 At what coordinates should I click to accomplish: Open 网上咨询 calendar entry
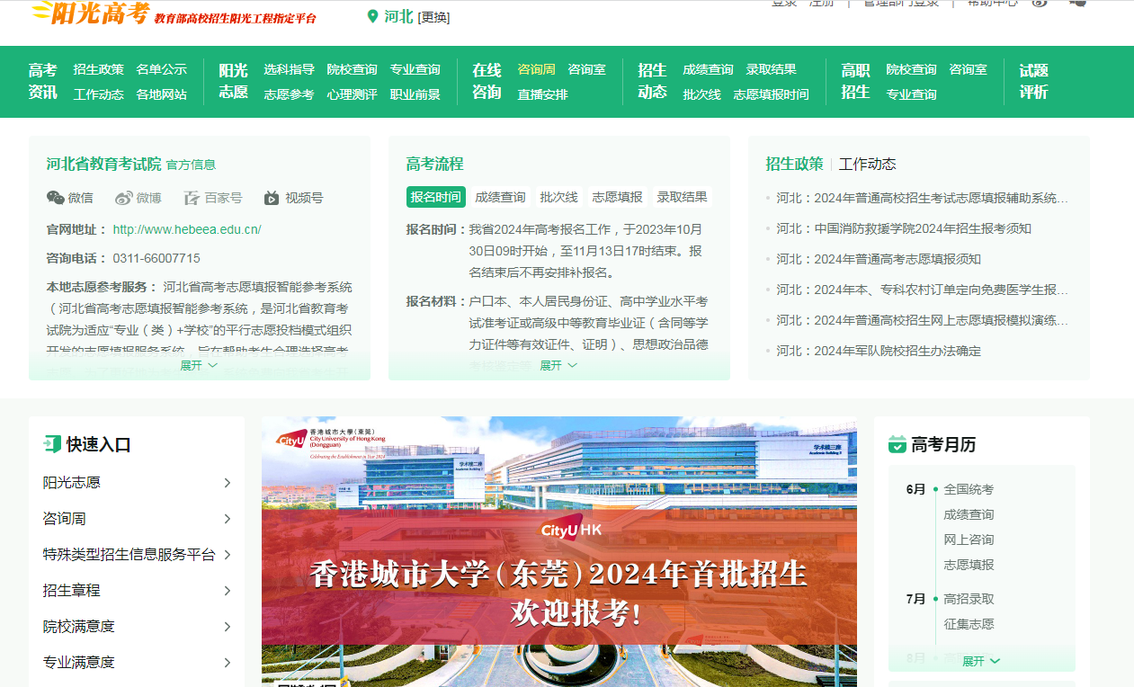coord(969,540)
